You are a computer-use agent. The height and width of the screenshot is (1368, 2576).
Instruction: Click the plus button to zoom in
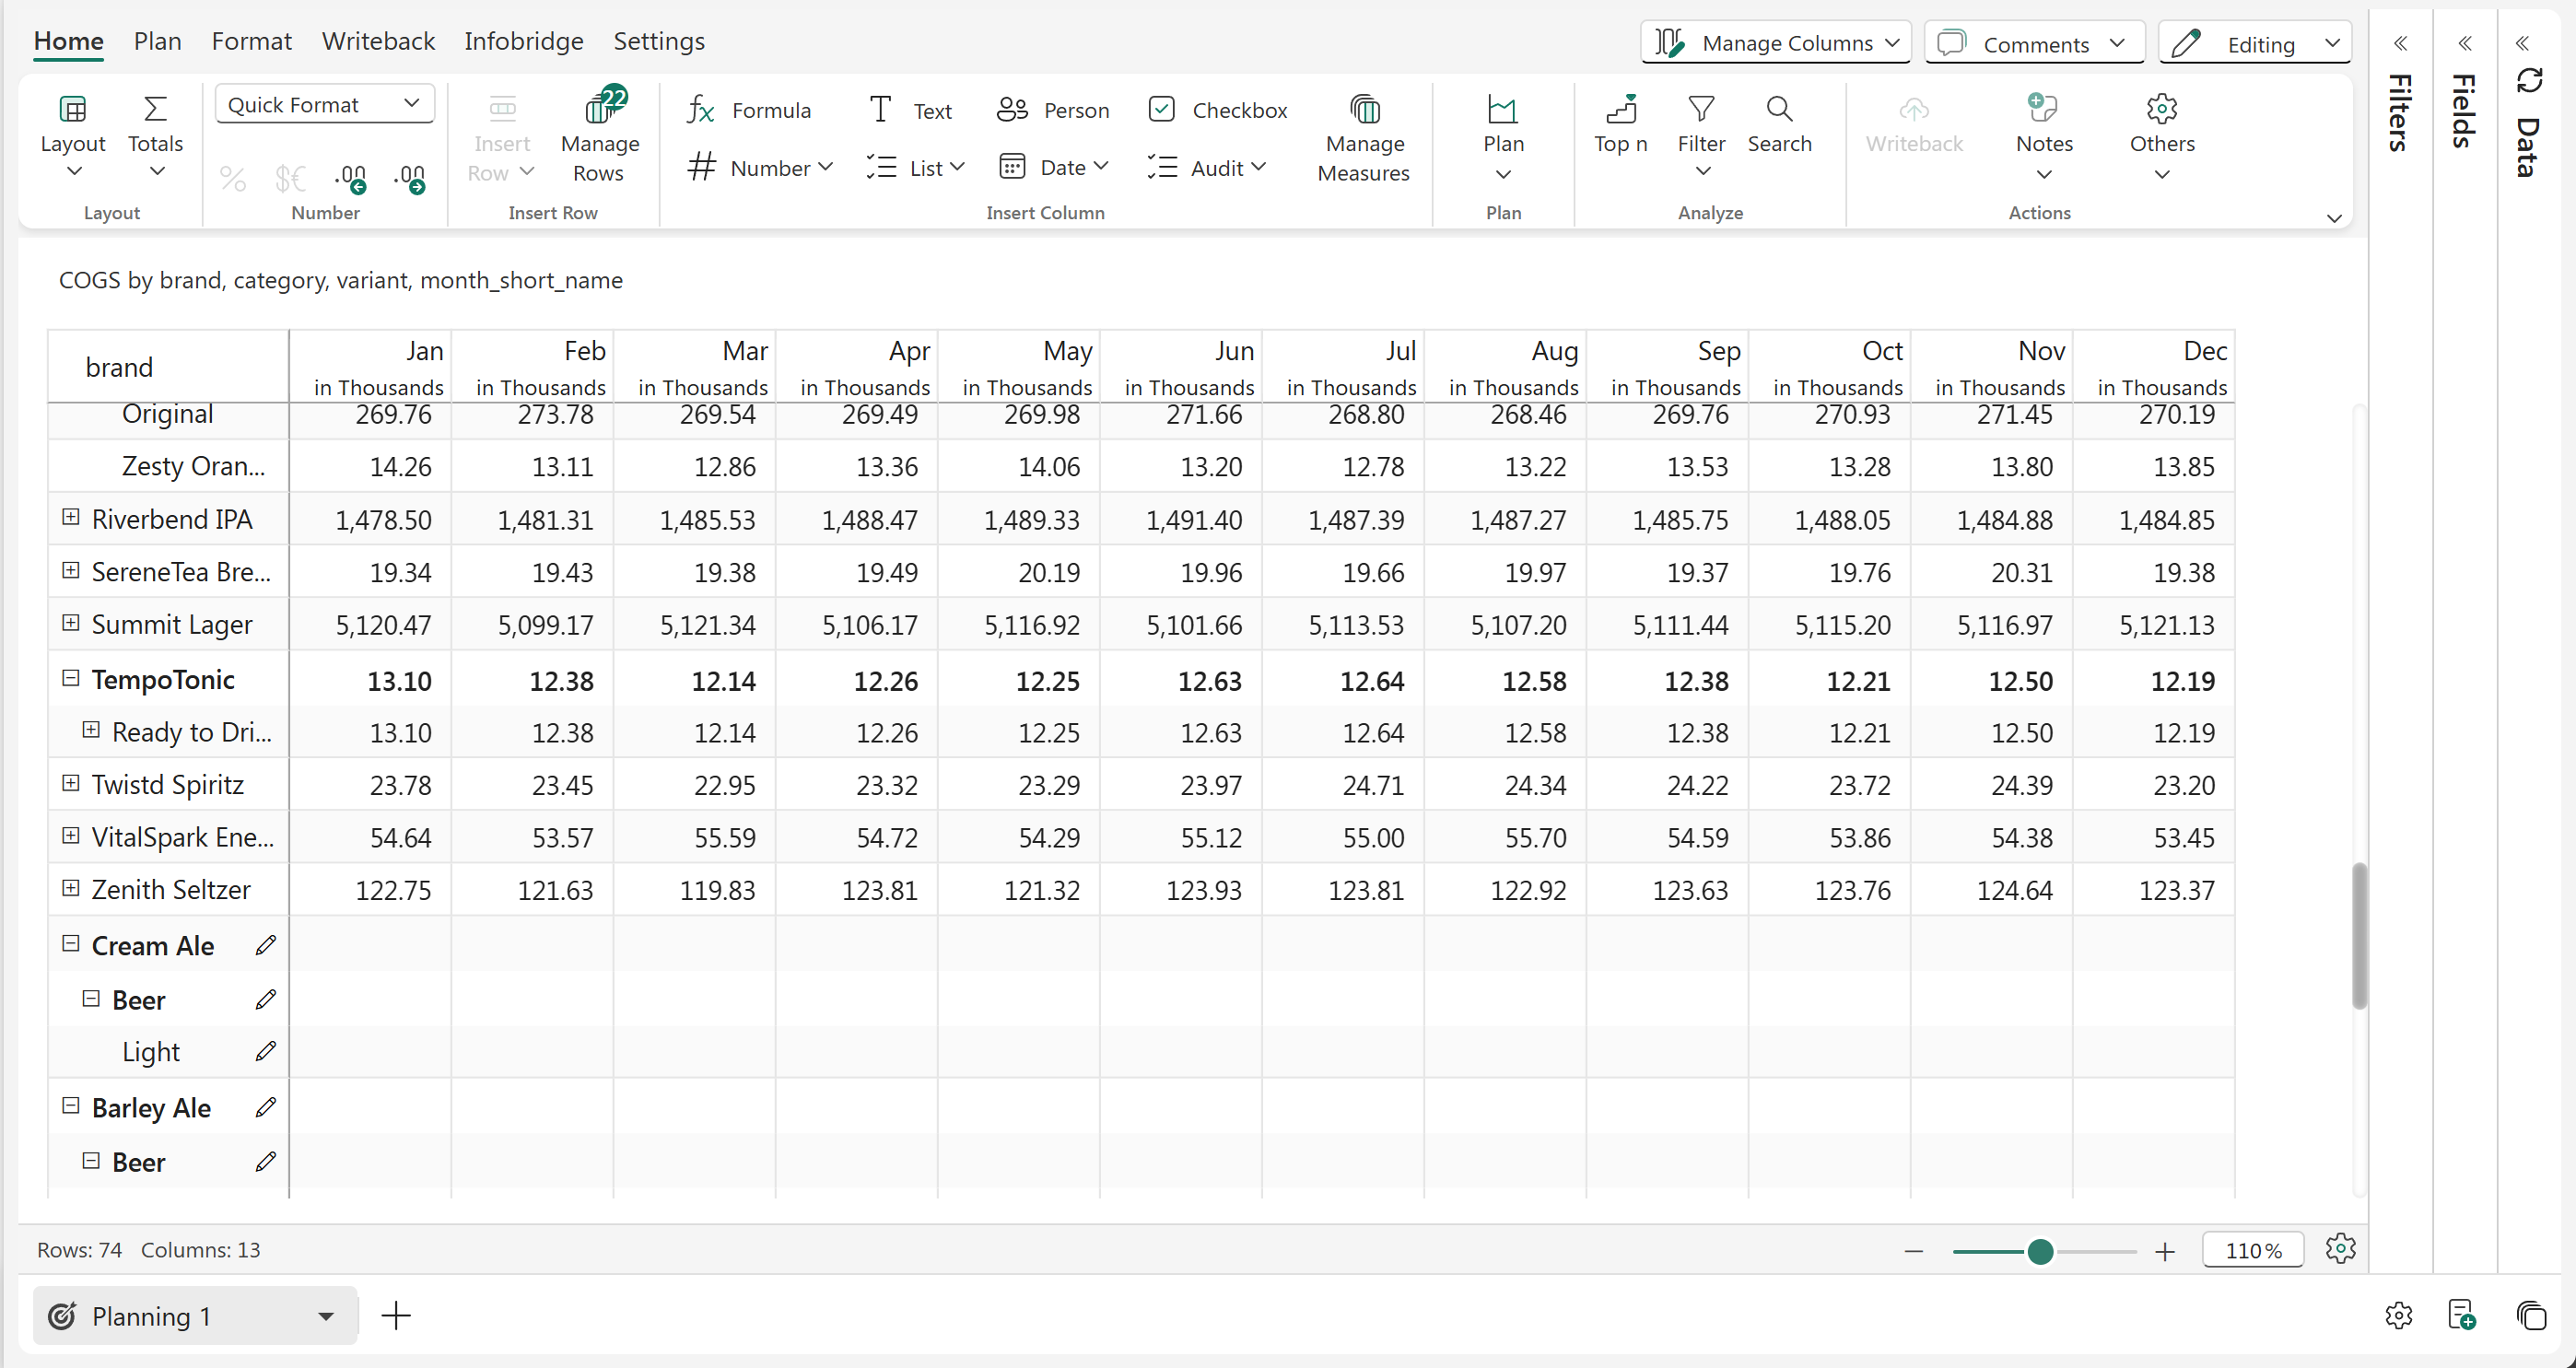click(2165, 1251)
